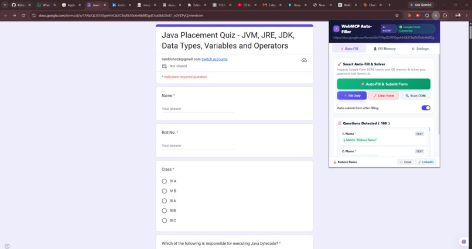Click the address bar URL field
Image resolution: width=472 pixels, height=249 pixels.
click(211, 16)
